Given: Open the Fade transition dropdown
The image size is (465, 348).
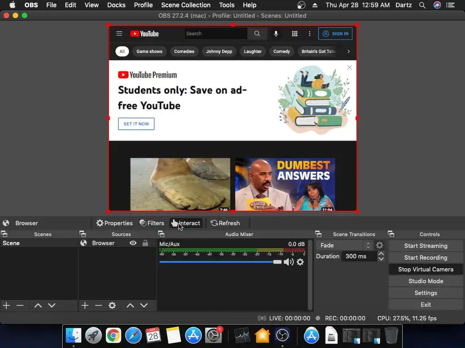Looking at the screenshot, I should [x=344, y=245].
